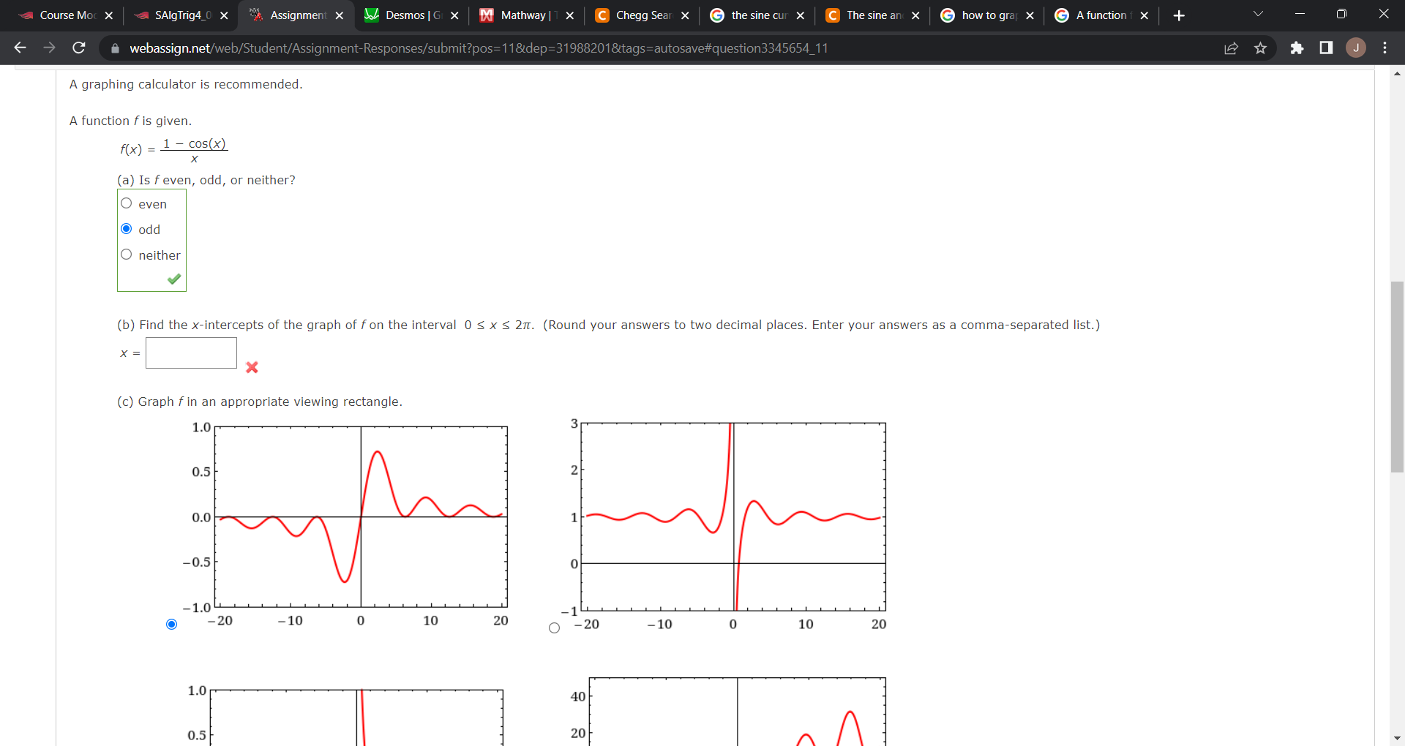This screenshot has height=746, width=1405.
Task: Click the x-intercepts answer input field
Action: tap(191, 353)
